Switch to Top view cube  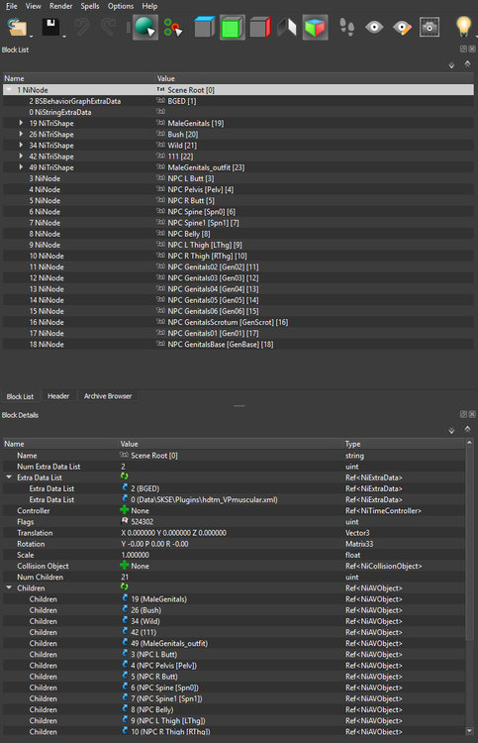205,27
